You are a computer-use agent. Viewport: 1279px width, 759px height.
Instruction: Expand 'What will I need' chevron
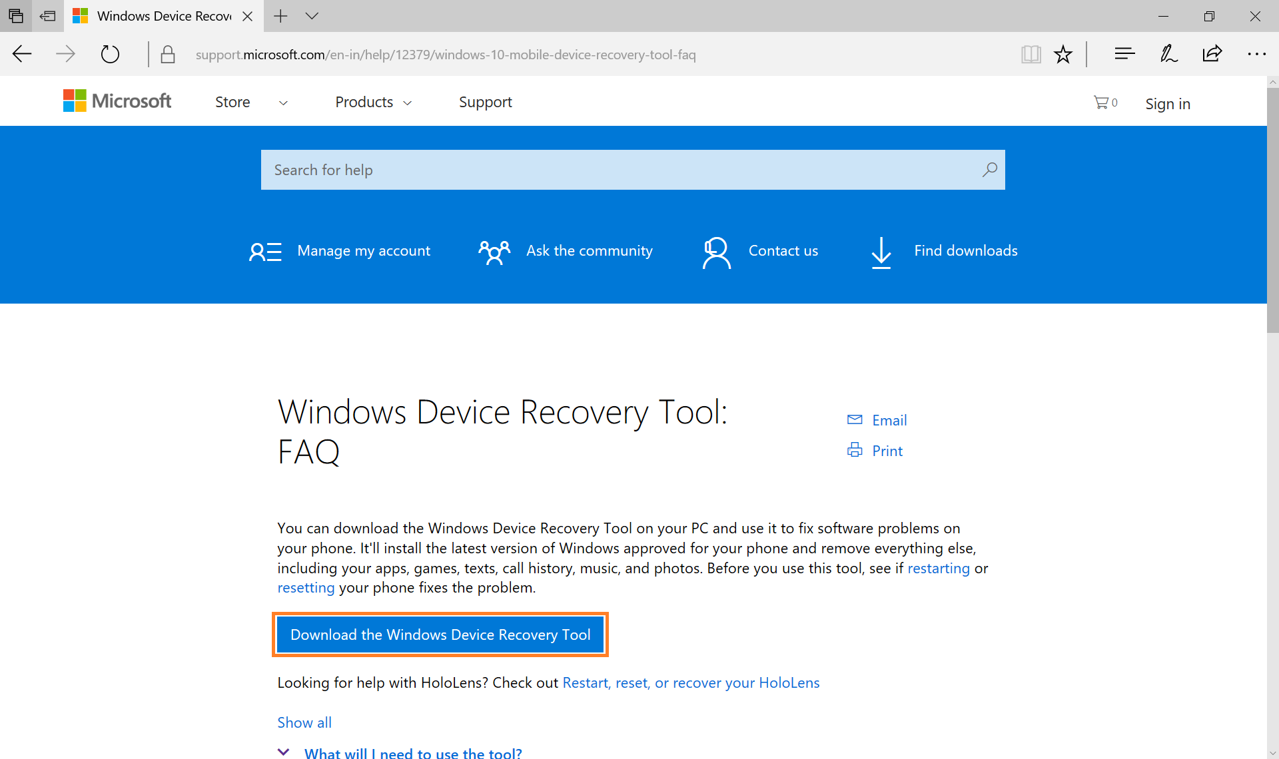pos(283,752)
